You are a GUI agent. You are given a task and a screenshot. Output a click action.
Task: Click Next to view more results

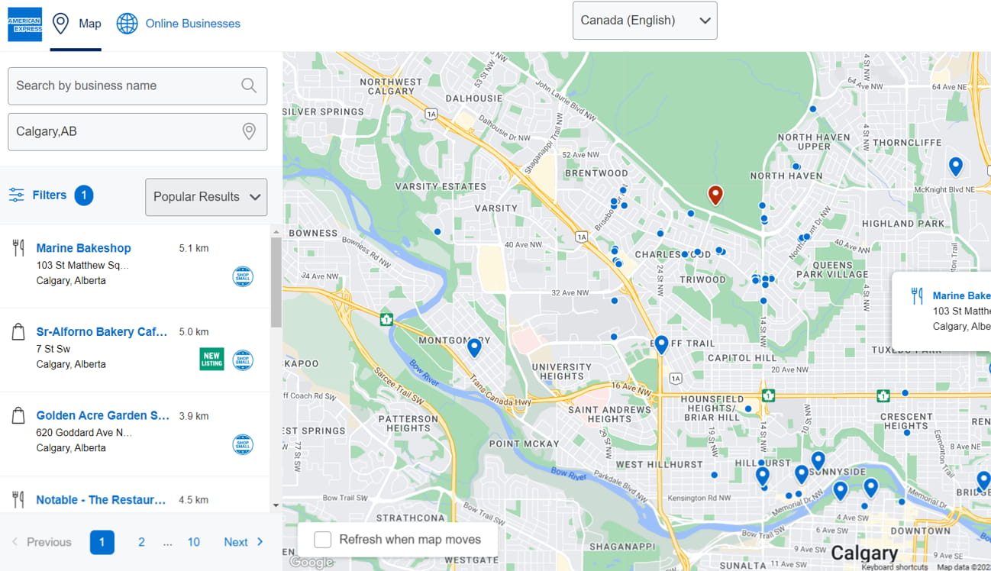click(241, 541)
